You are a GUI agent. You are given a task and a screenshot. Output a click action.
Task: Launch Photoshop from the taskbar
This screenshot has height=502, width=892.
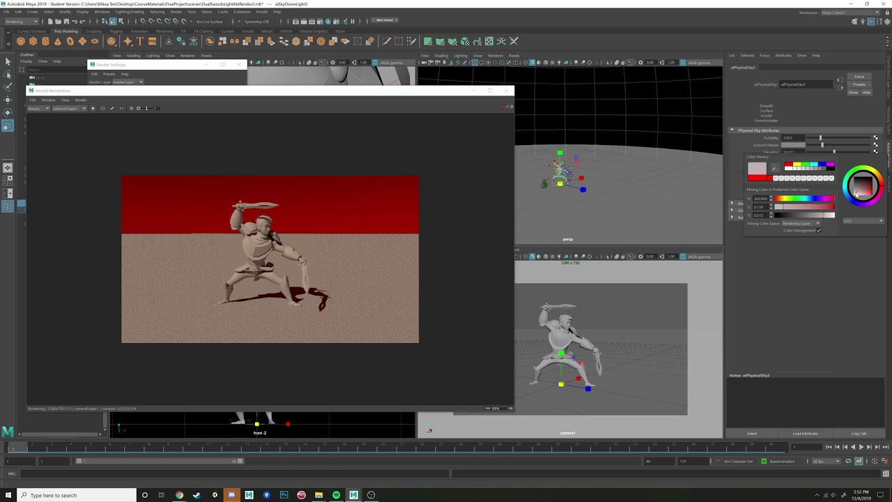pos(284,495)
